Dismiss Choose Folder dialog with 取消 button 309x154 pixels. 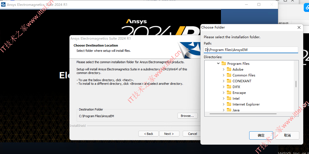[287, 135]
